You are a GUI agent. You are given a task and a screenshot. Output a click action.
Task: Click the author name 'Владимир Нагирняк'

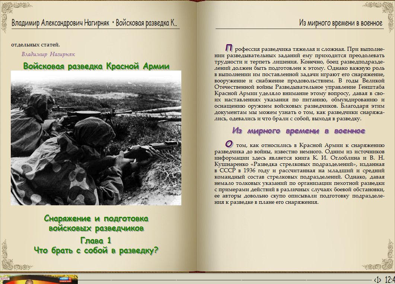(x=48, y=54)
